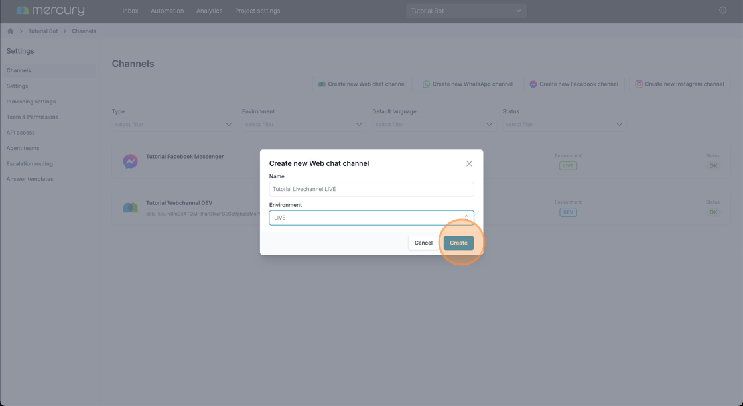
Task: Expand the Tutorial Bot project selector
Action: point(466,11)
